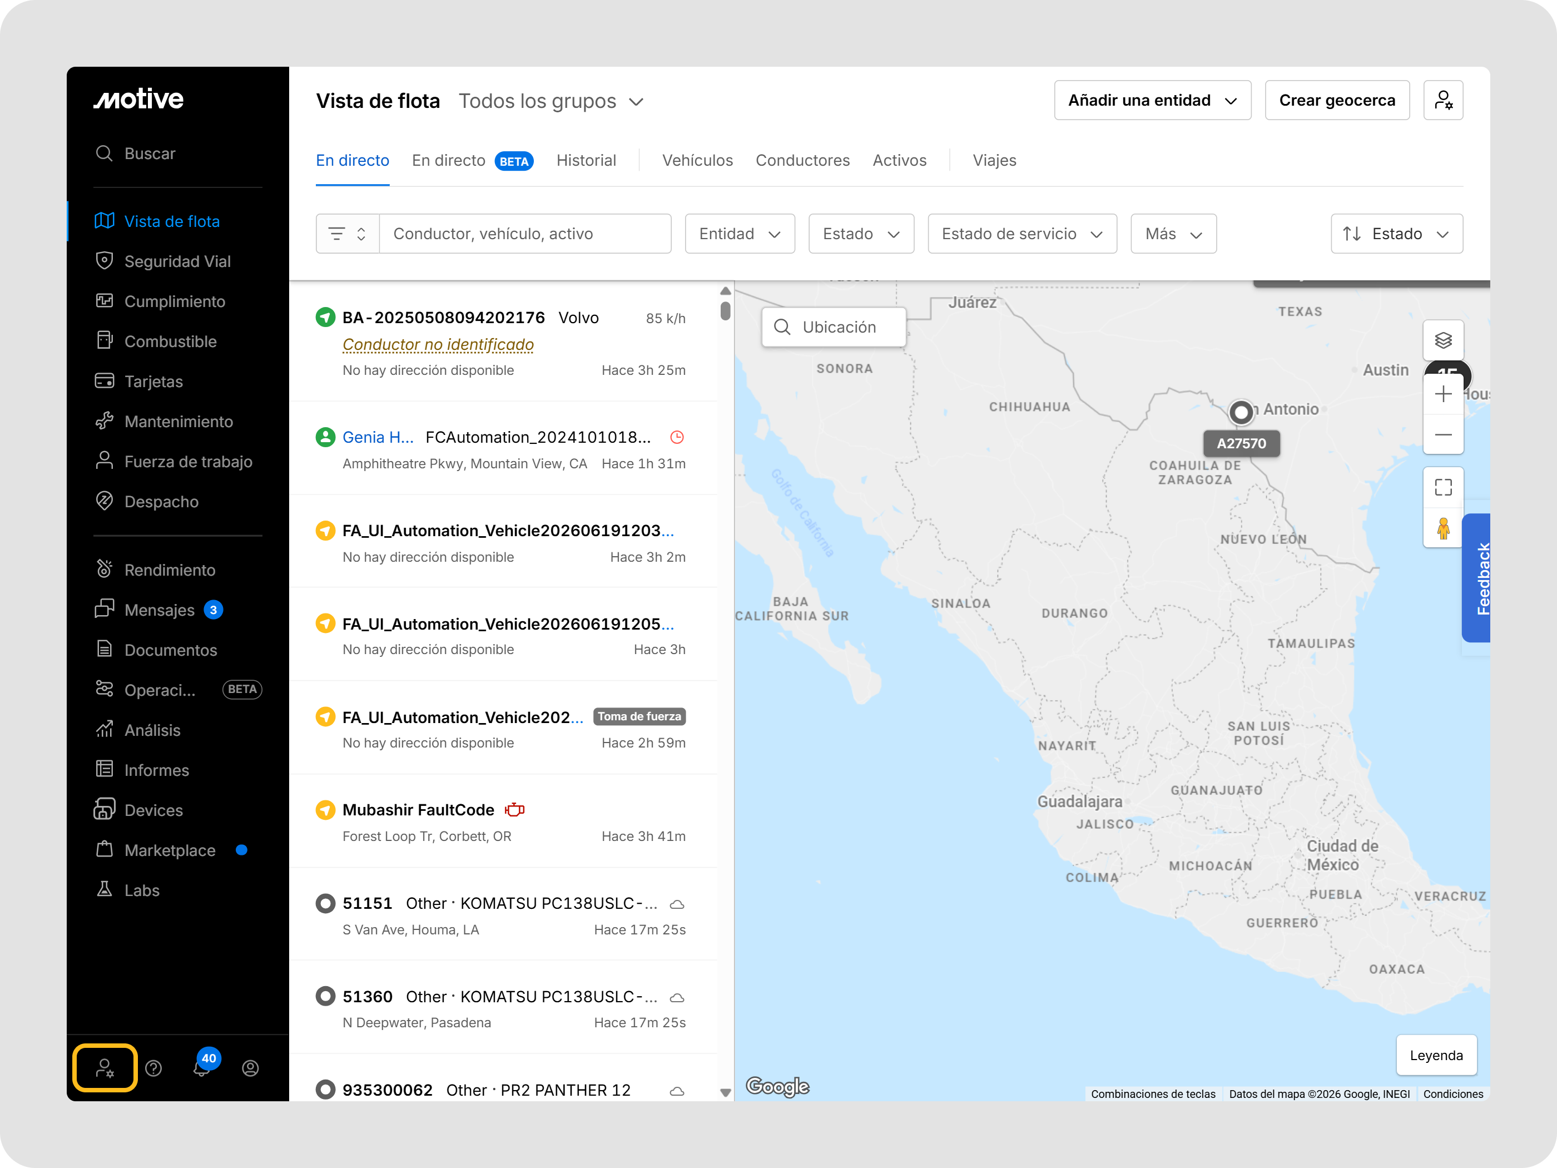Switch to the Activos tab
Image resolution: width=1557 pixels, height=1168 pixels.
899,161
